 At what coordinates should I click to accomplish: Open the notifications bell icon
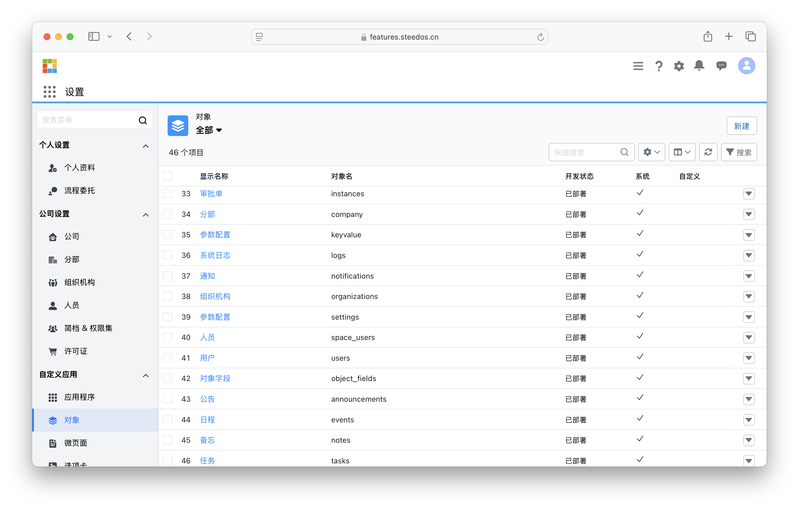tap(699, 65)
